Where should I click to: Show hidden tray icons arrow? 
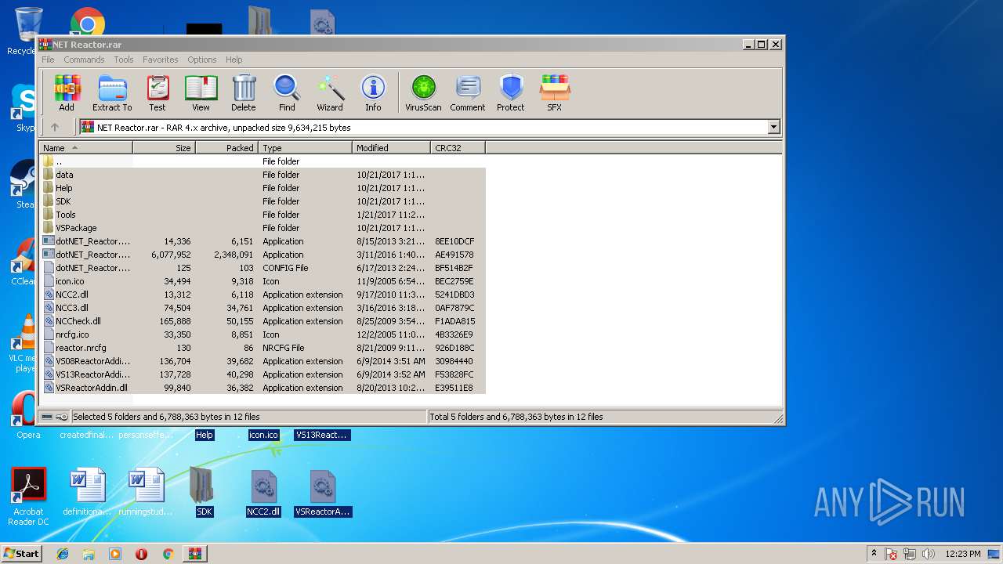(874, 554)
